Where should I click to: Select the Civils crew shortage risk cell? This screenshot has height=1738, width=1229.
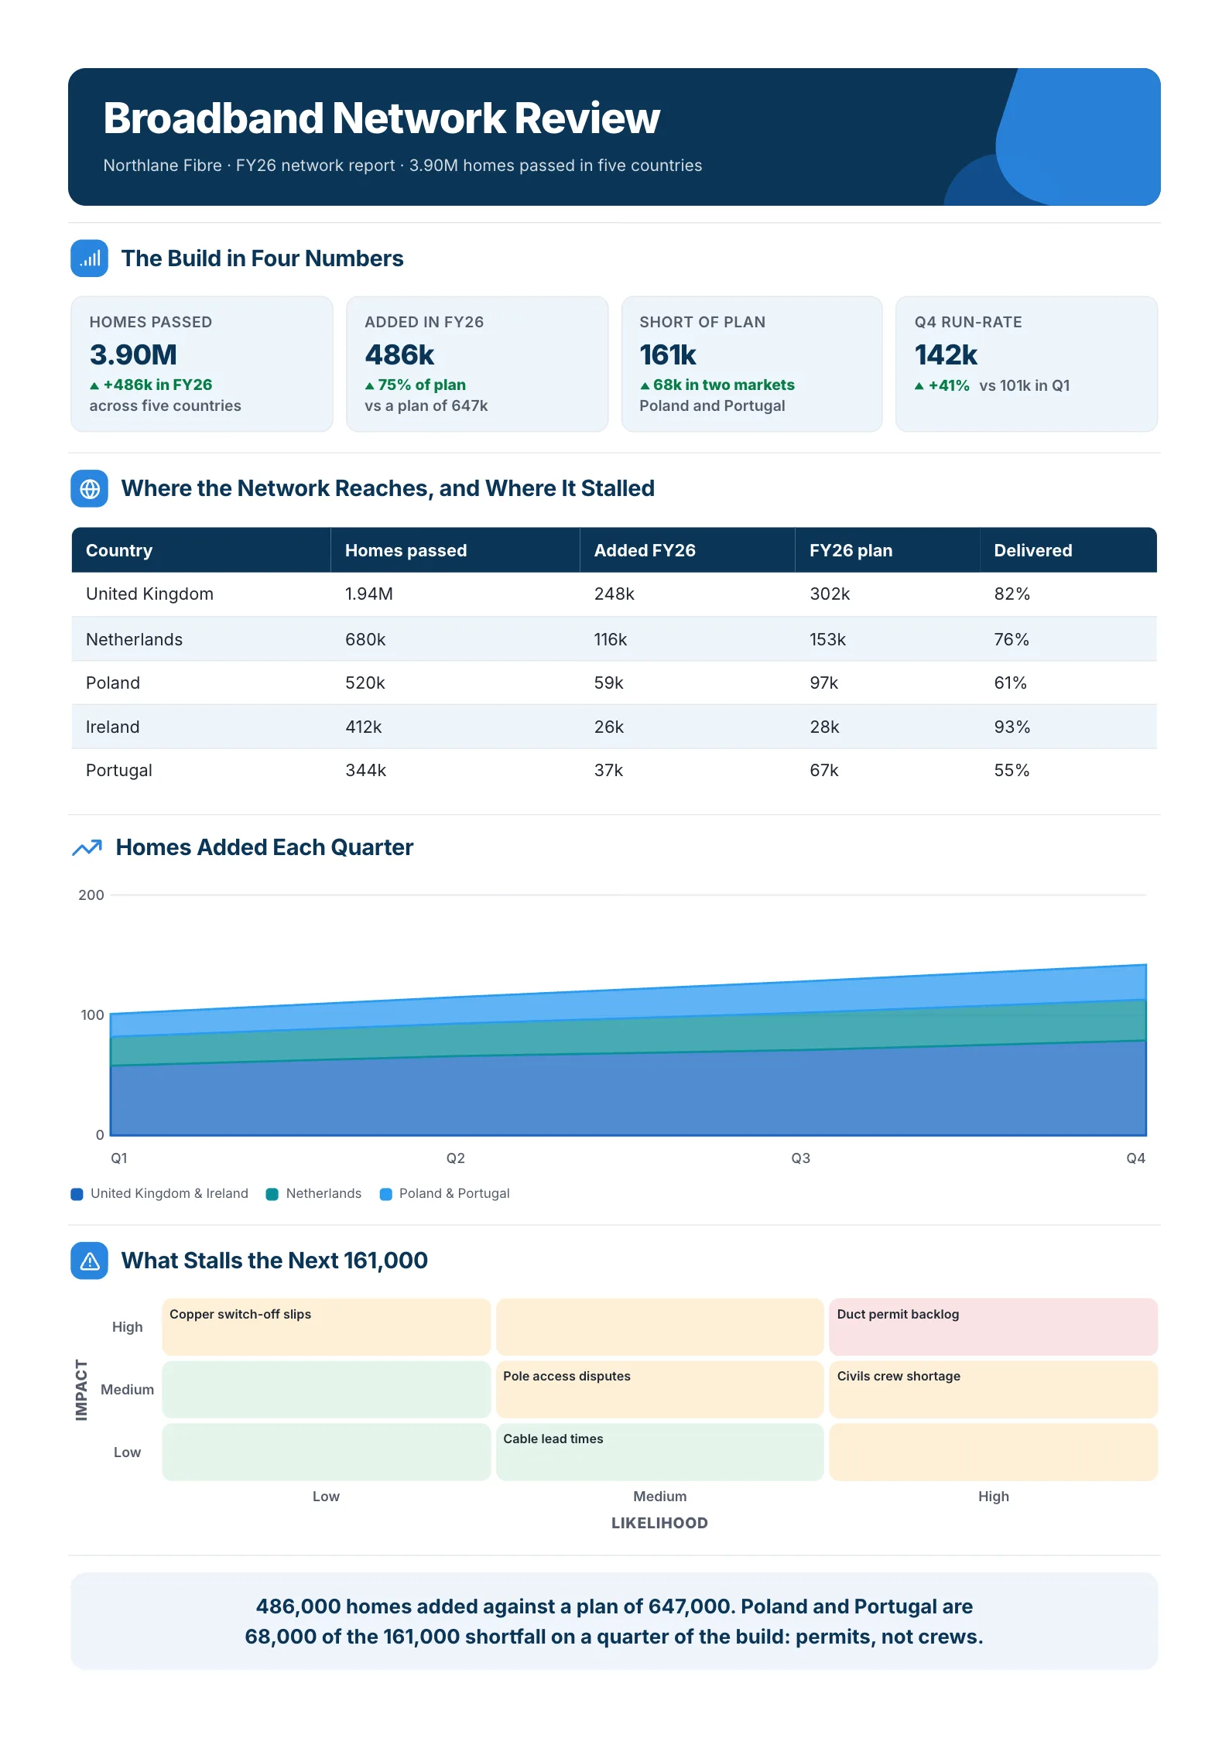[994, 1390]
